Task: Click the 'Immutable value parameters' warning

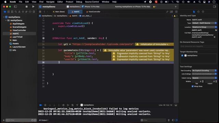Action: tap(138, 50)
